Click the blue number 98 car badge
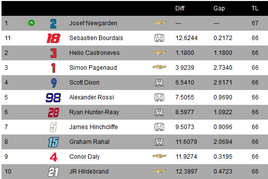Viewport: 268px width, 179px height. point(54,97)
